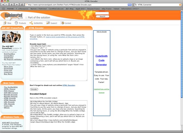
Task: Open the OPML Viewer tool link
Action: click(x=10, y=89)
